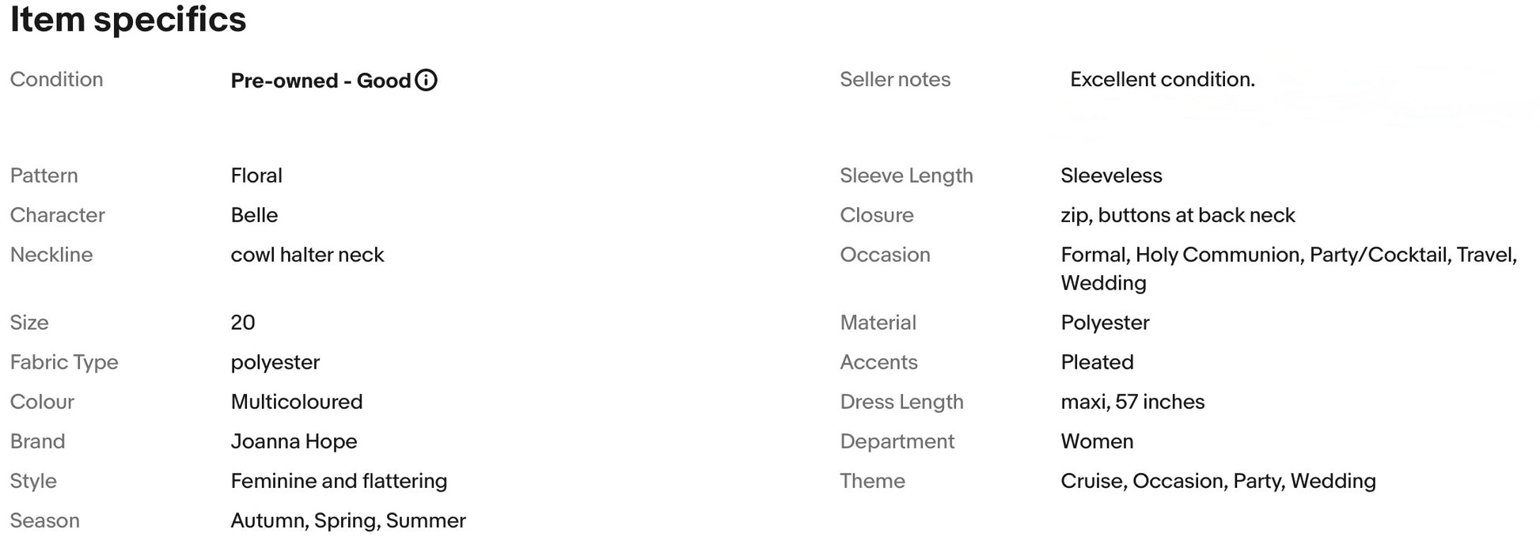Screen dimensions: 1540x548
Task: Select the Floral pattern value
Action: 256,176
